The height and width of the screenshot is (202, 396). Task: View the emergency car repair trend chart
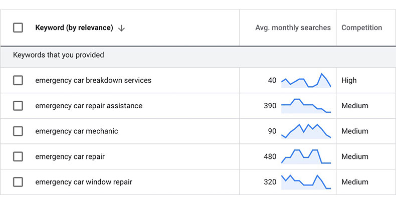(306, 157)
